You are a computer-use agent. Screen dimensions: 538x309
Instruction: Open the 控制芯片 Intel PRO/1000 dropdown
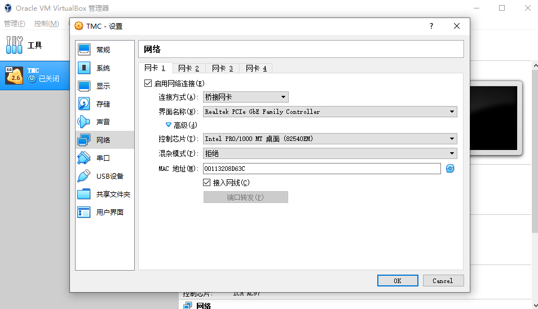tap(330, 139)
